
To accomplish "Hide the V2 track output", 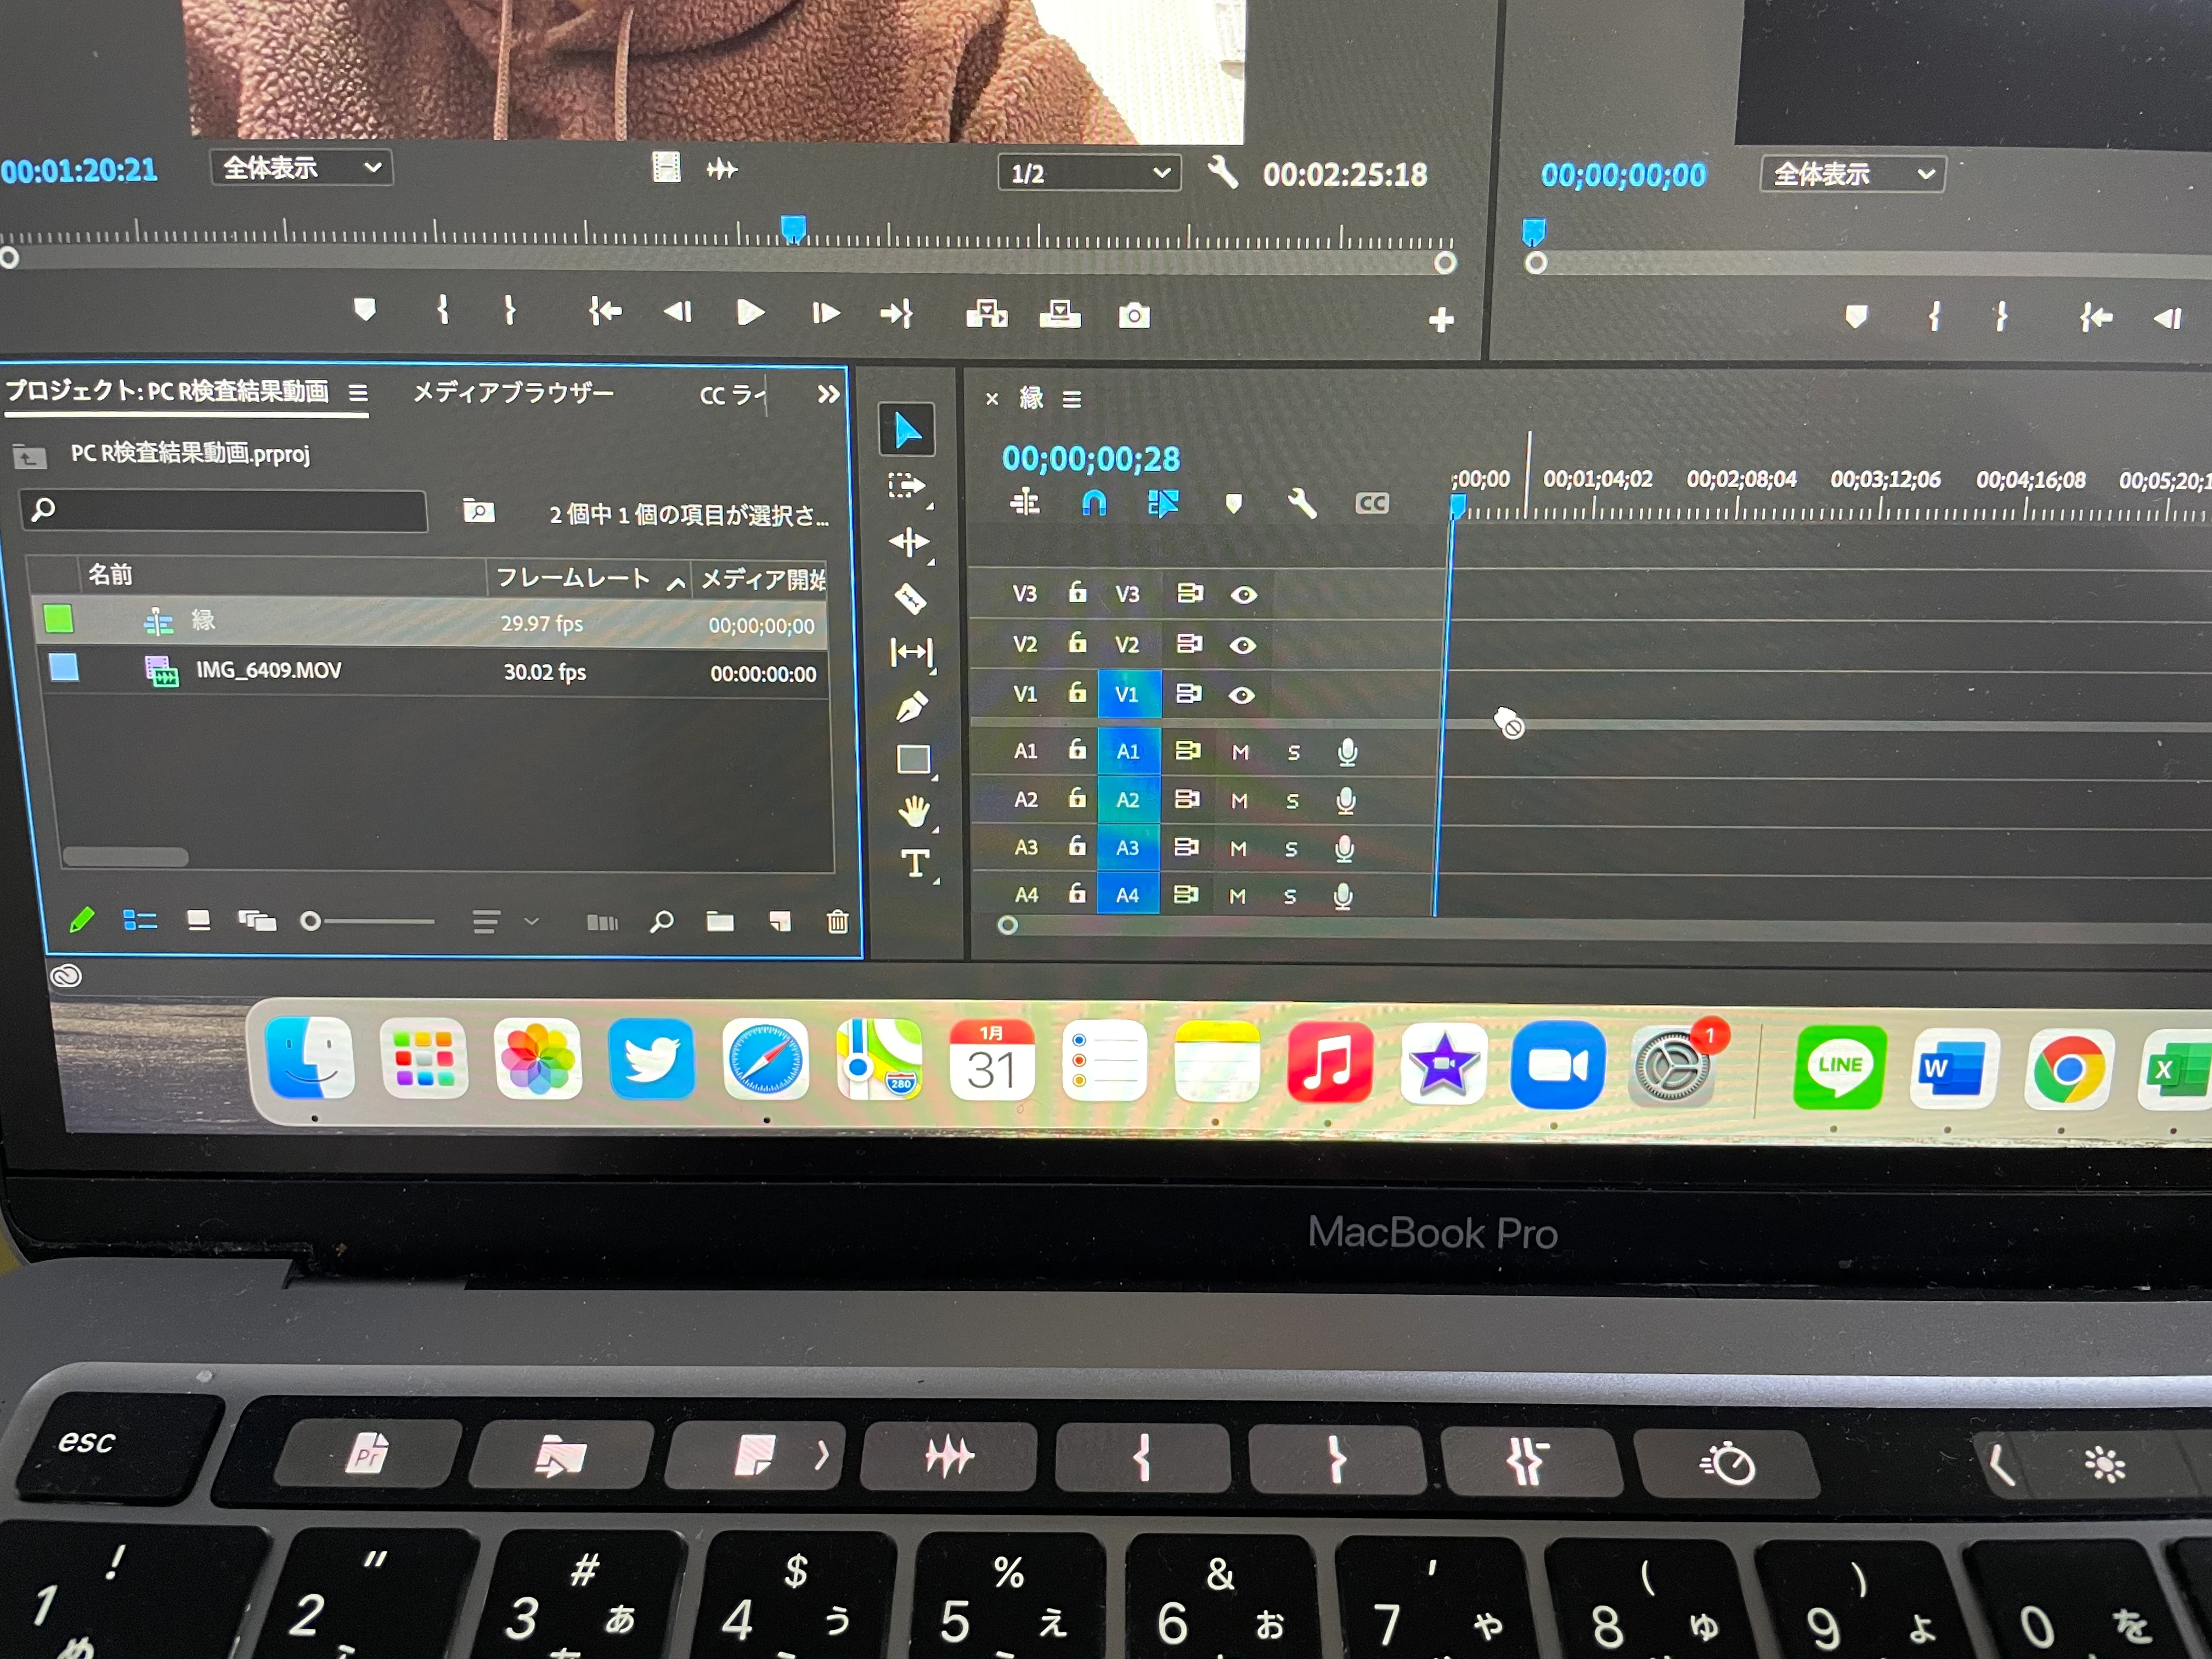I will click(1242, 645).
